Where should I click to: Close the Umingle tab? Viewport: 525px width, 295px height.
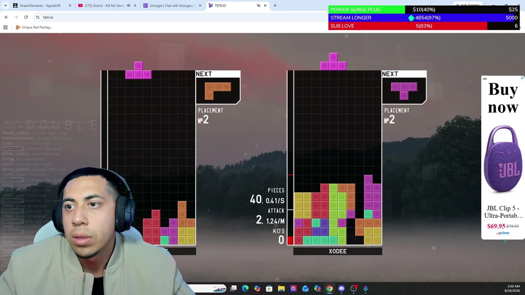(x=200, y=5)
